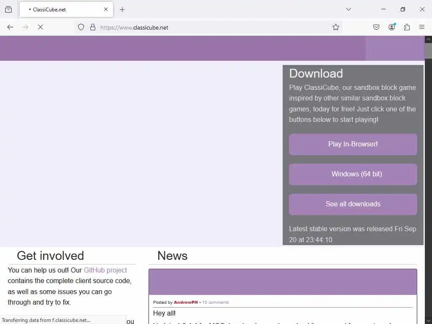Open the 10 comments link
The width and height of the screenshot is (432, 324).
pyautogui.click(x=216, y=302)
